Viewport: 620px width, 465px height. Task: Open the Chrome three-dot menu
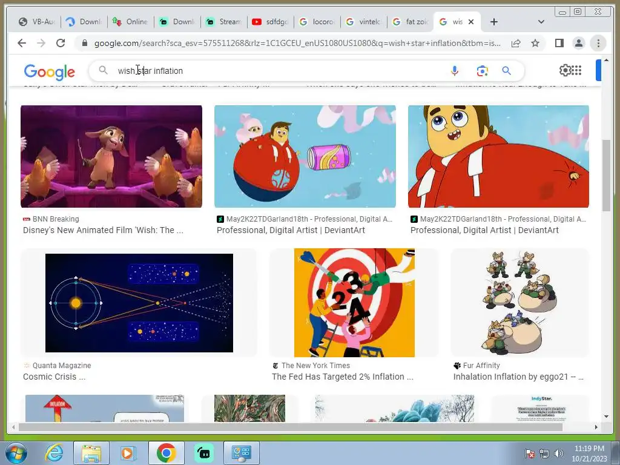click(598, 43)
